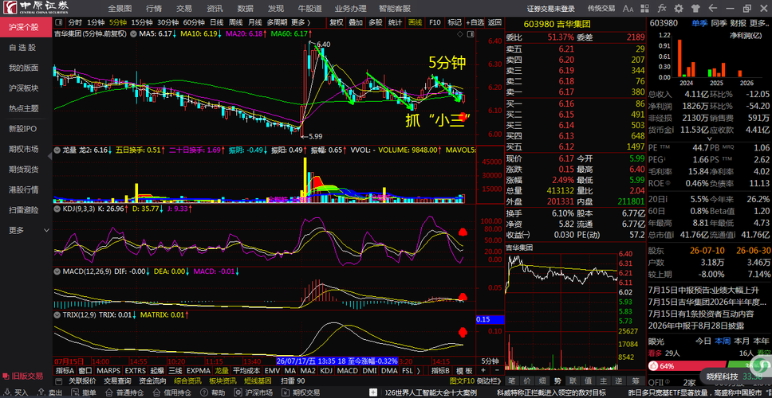The height and width of the screenshot is (398, 772).
Task: Click the diamond icon at chart top right
Action: point(460,33)
